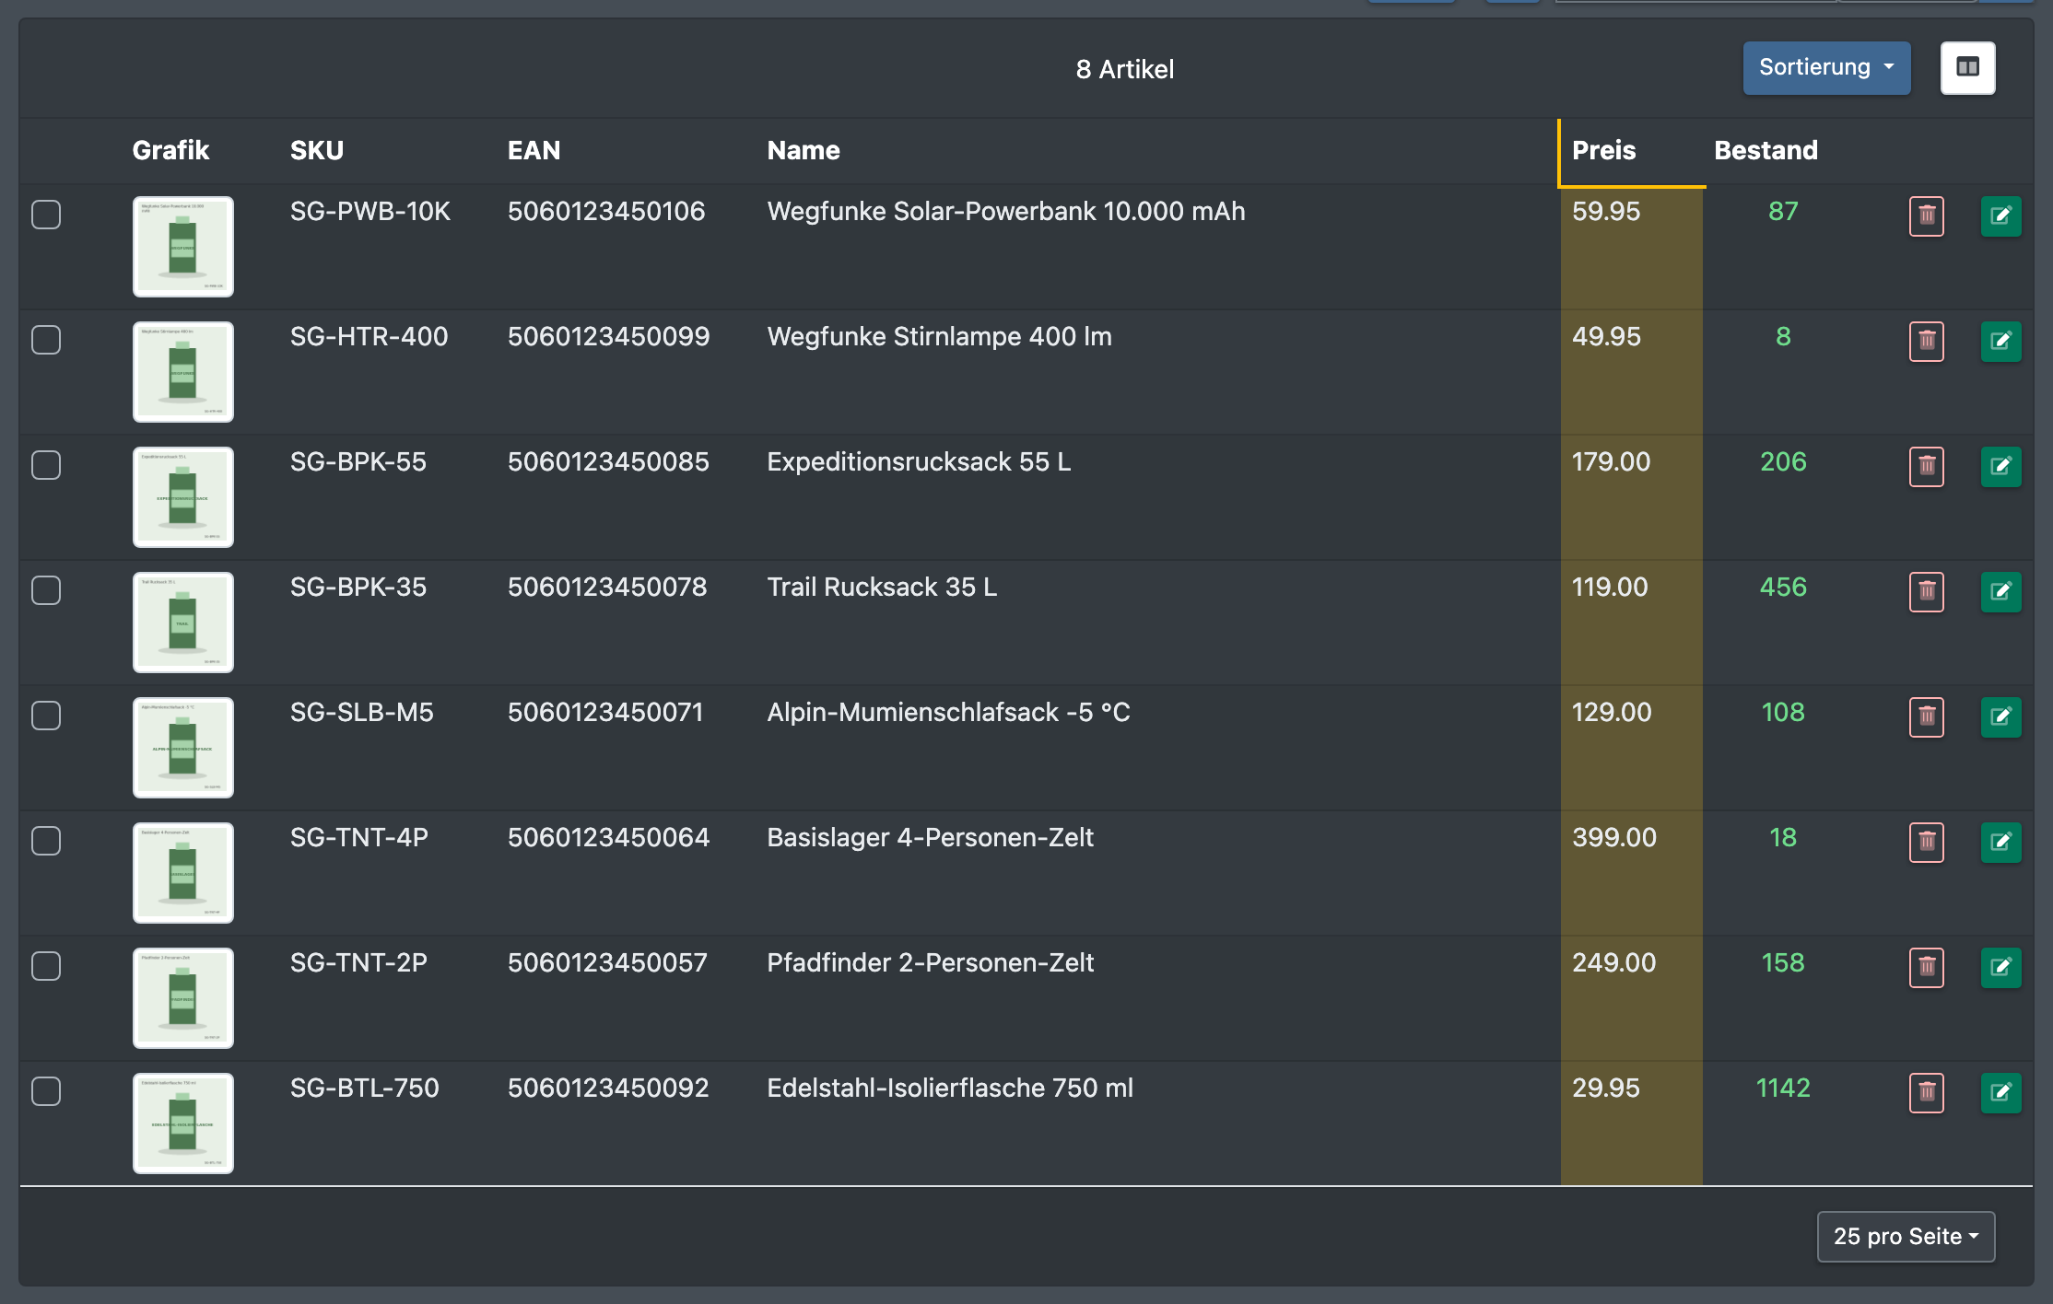Delete the Expeditionsrucksack 55 L row
Viewport: 2053px width, 1304px height.
click(x=1926, y=467)
